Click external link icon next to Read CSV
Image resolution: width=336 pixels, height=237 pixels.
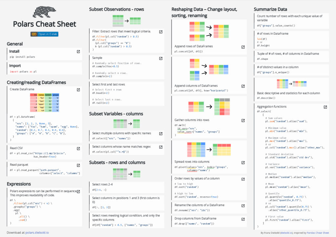(x=78, y=148)
